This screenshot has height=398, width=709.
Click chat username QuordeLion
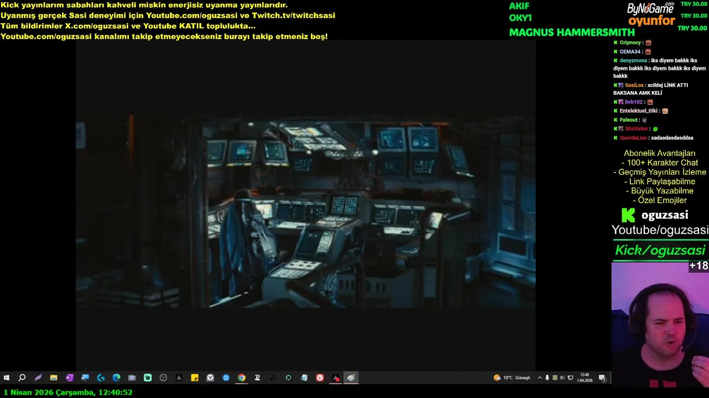(634, 138)
